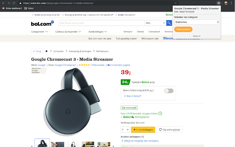Click the blue search magnifier button
The width and height of the screenshot is (235, 147).
[x=169, y=23]
